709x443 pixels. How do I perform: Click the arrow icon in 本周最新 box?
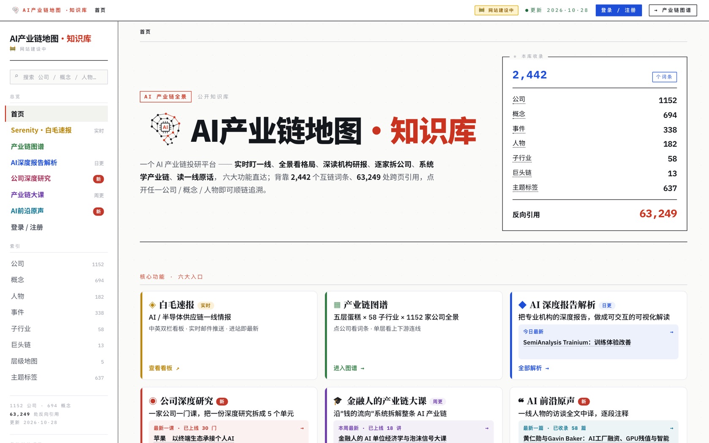pyautogui.click(x=487, y=428)
